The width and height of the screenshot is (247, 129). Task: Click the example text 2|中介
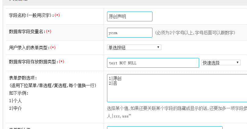(x=16, y=108)
